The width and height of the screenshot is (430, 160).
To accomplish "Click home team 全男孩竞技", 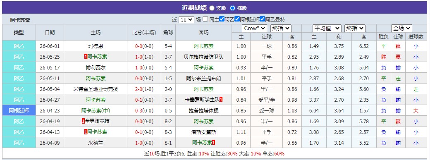I will click(97, 121).
